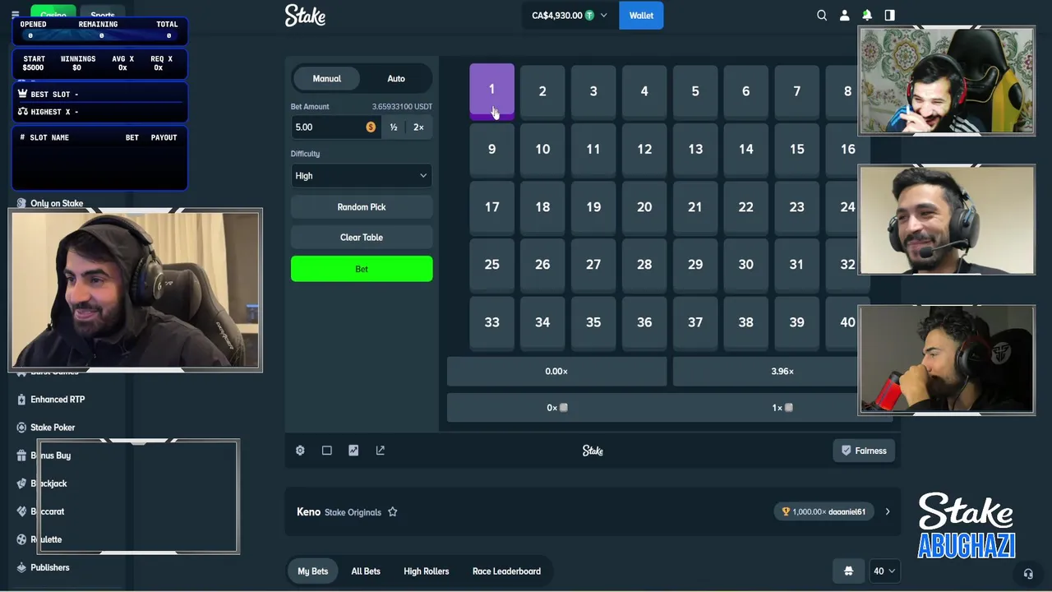Viewport: 1052px width, 592px height.
Task: Halve the bet with ½ button
Action: (394, 127)
